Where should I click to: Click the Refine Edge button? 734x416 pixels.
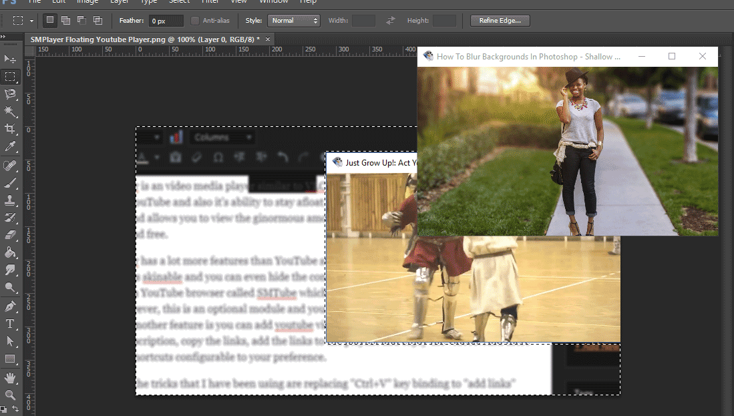(500, 20)
